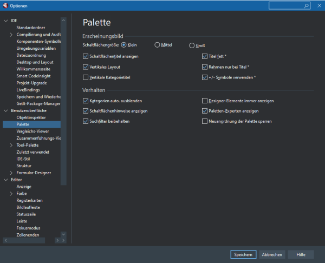The width and height of the screenshot is (325, 263).
Task: Open the Objektinspektor settings page
Action: tap(31, 117)
